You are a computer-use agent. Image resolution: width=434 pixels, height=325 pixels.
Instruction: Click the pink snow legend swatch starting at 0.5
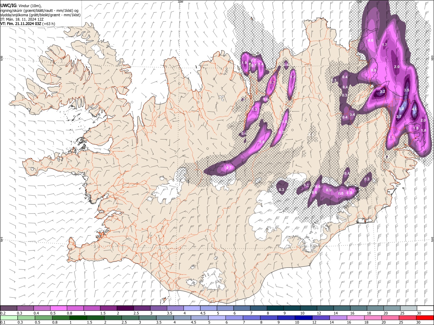pos(59,308)
